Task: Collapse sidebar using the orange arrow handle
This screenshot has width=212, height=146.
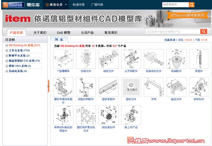Action: pyautogui.click(x=48, y=86)
